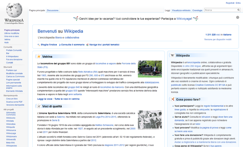
Task: Click Sfoglia l'indice link
Action: coord(49,45)
